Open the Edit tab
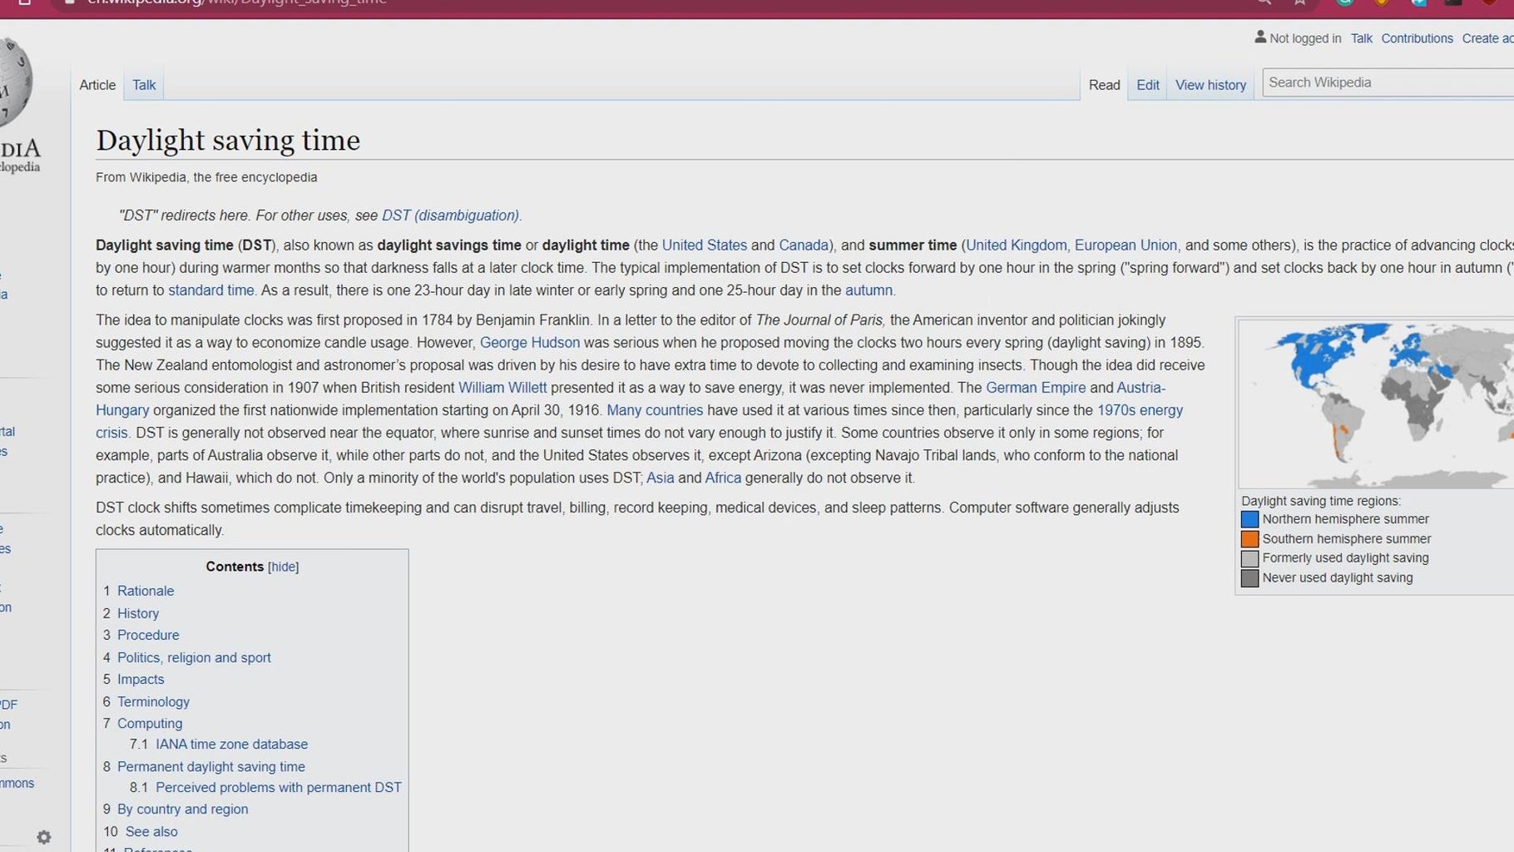The height and width of the screenshot is (852, 1514). (x=1148, y=85)
